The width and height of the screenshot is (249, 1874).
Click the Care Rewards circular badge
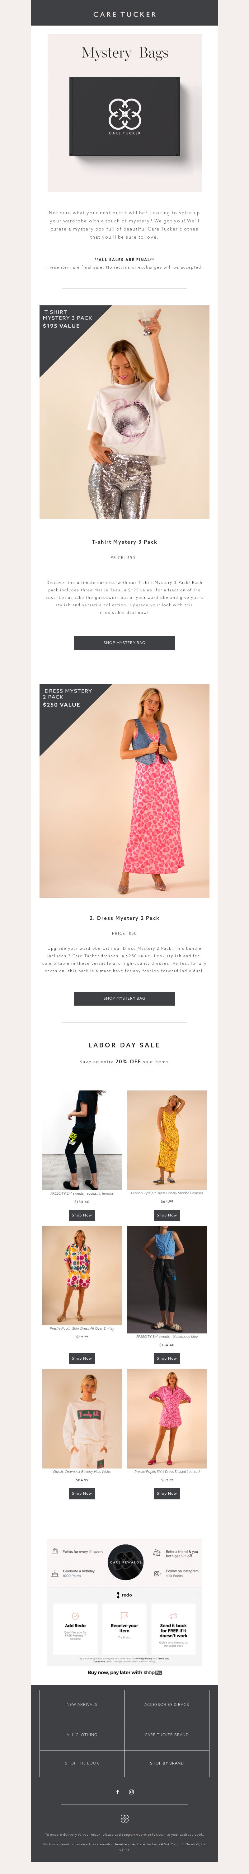[125, 1562]
